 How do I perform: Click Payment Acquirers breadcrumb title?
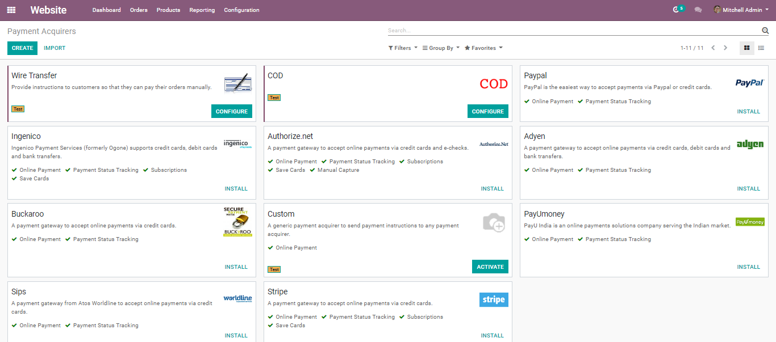pos(41,31)
